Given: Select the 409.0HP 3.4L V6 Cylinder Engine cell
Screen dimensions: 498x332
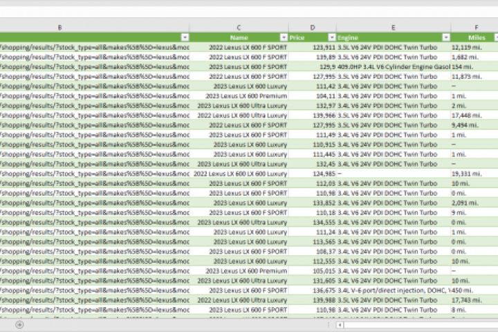Looking at the screenshot, I should pos(394,66).
